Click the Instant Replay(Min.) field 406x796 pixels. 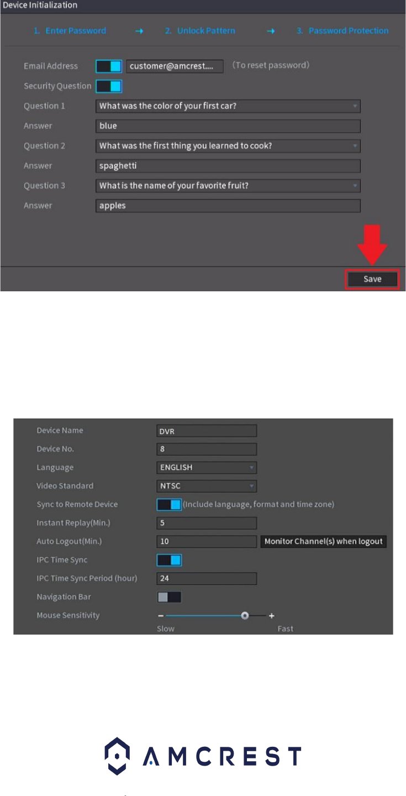click(x=207, y=523)
